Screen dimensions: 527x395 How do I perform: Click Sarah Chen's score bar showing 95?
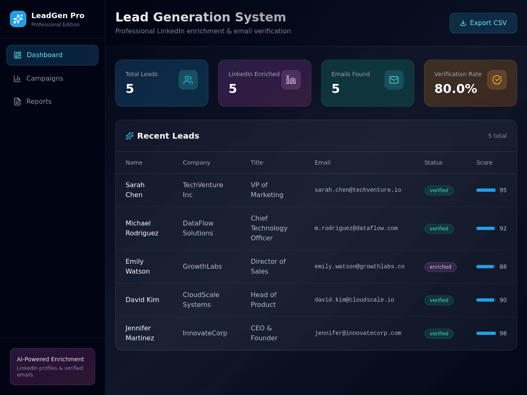[486, 190]
